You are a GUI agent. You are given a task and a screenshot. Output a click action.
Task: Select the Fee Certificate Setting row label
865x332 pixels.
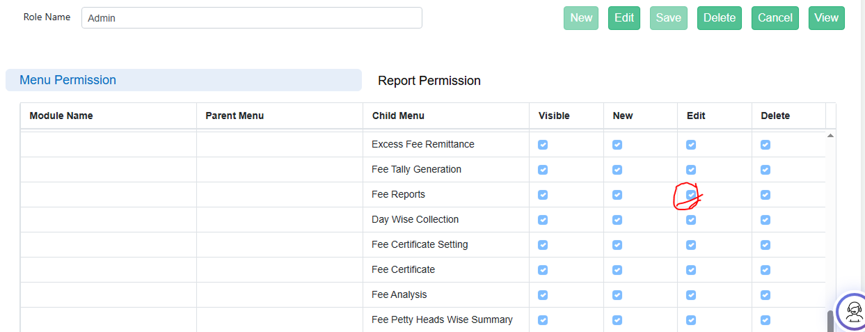click(420, 244)
